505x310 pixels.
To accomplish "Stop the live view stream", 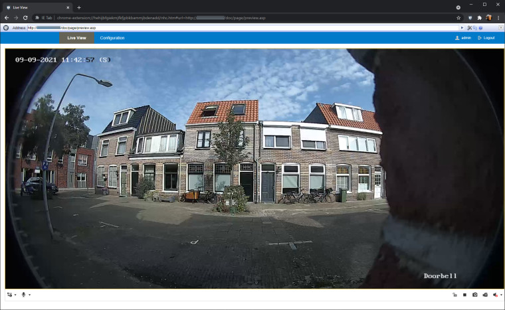I will [464, 295].
